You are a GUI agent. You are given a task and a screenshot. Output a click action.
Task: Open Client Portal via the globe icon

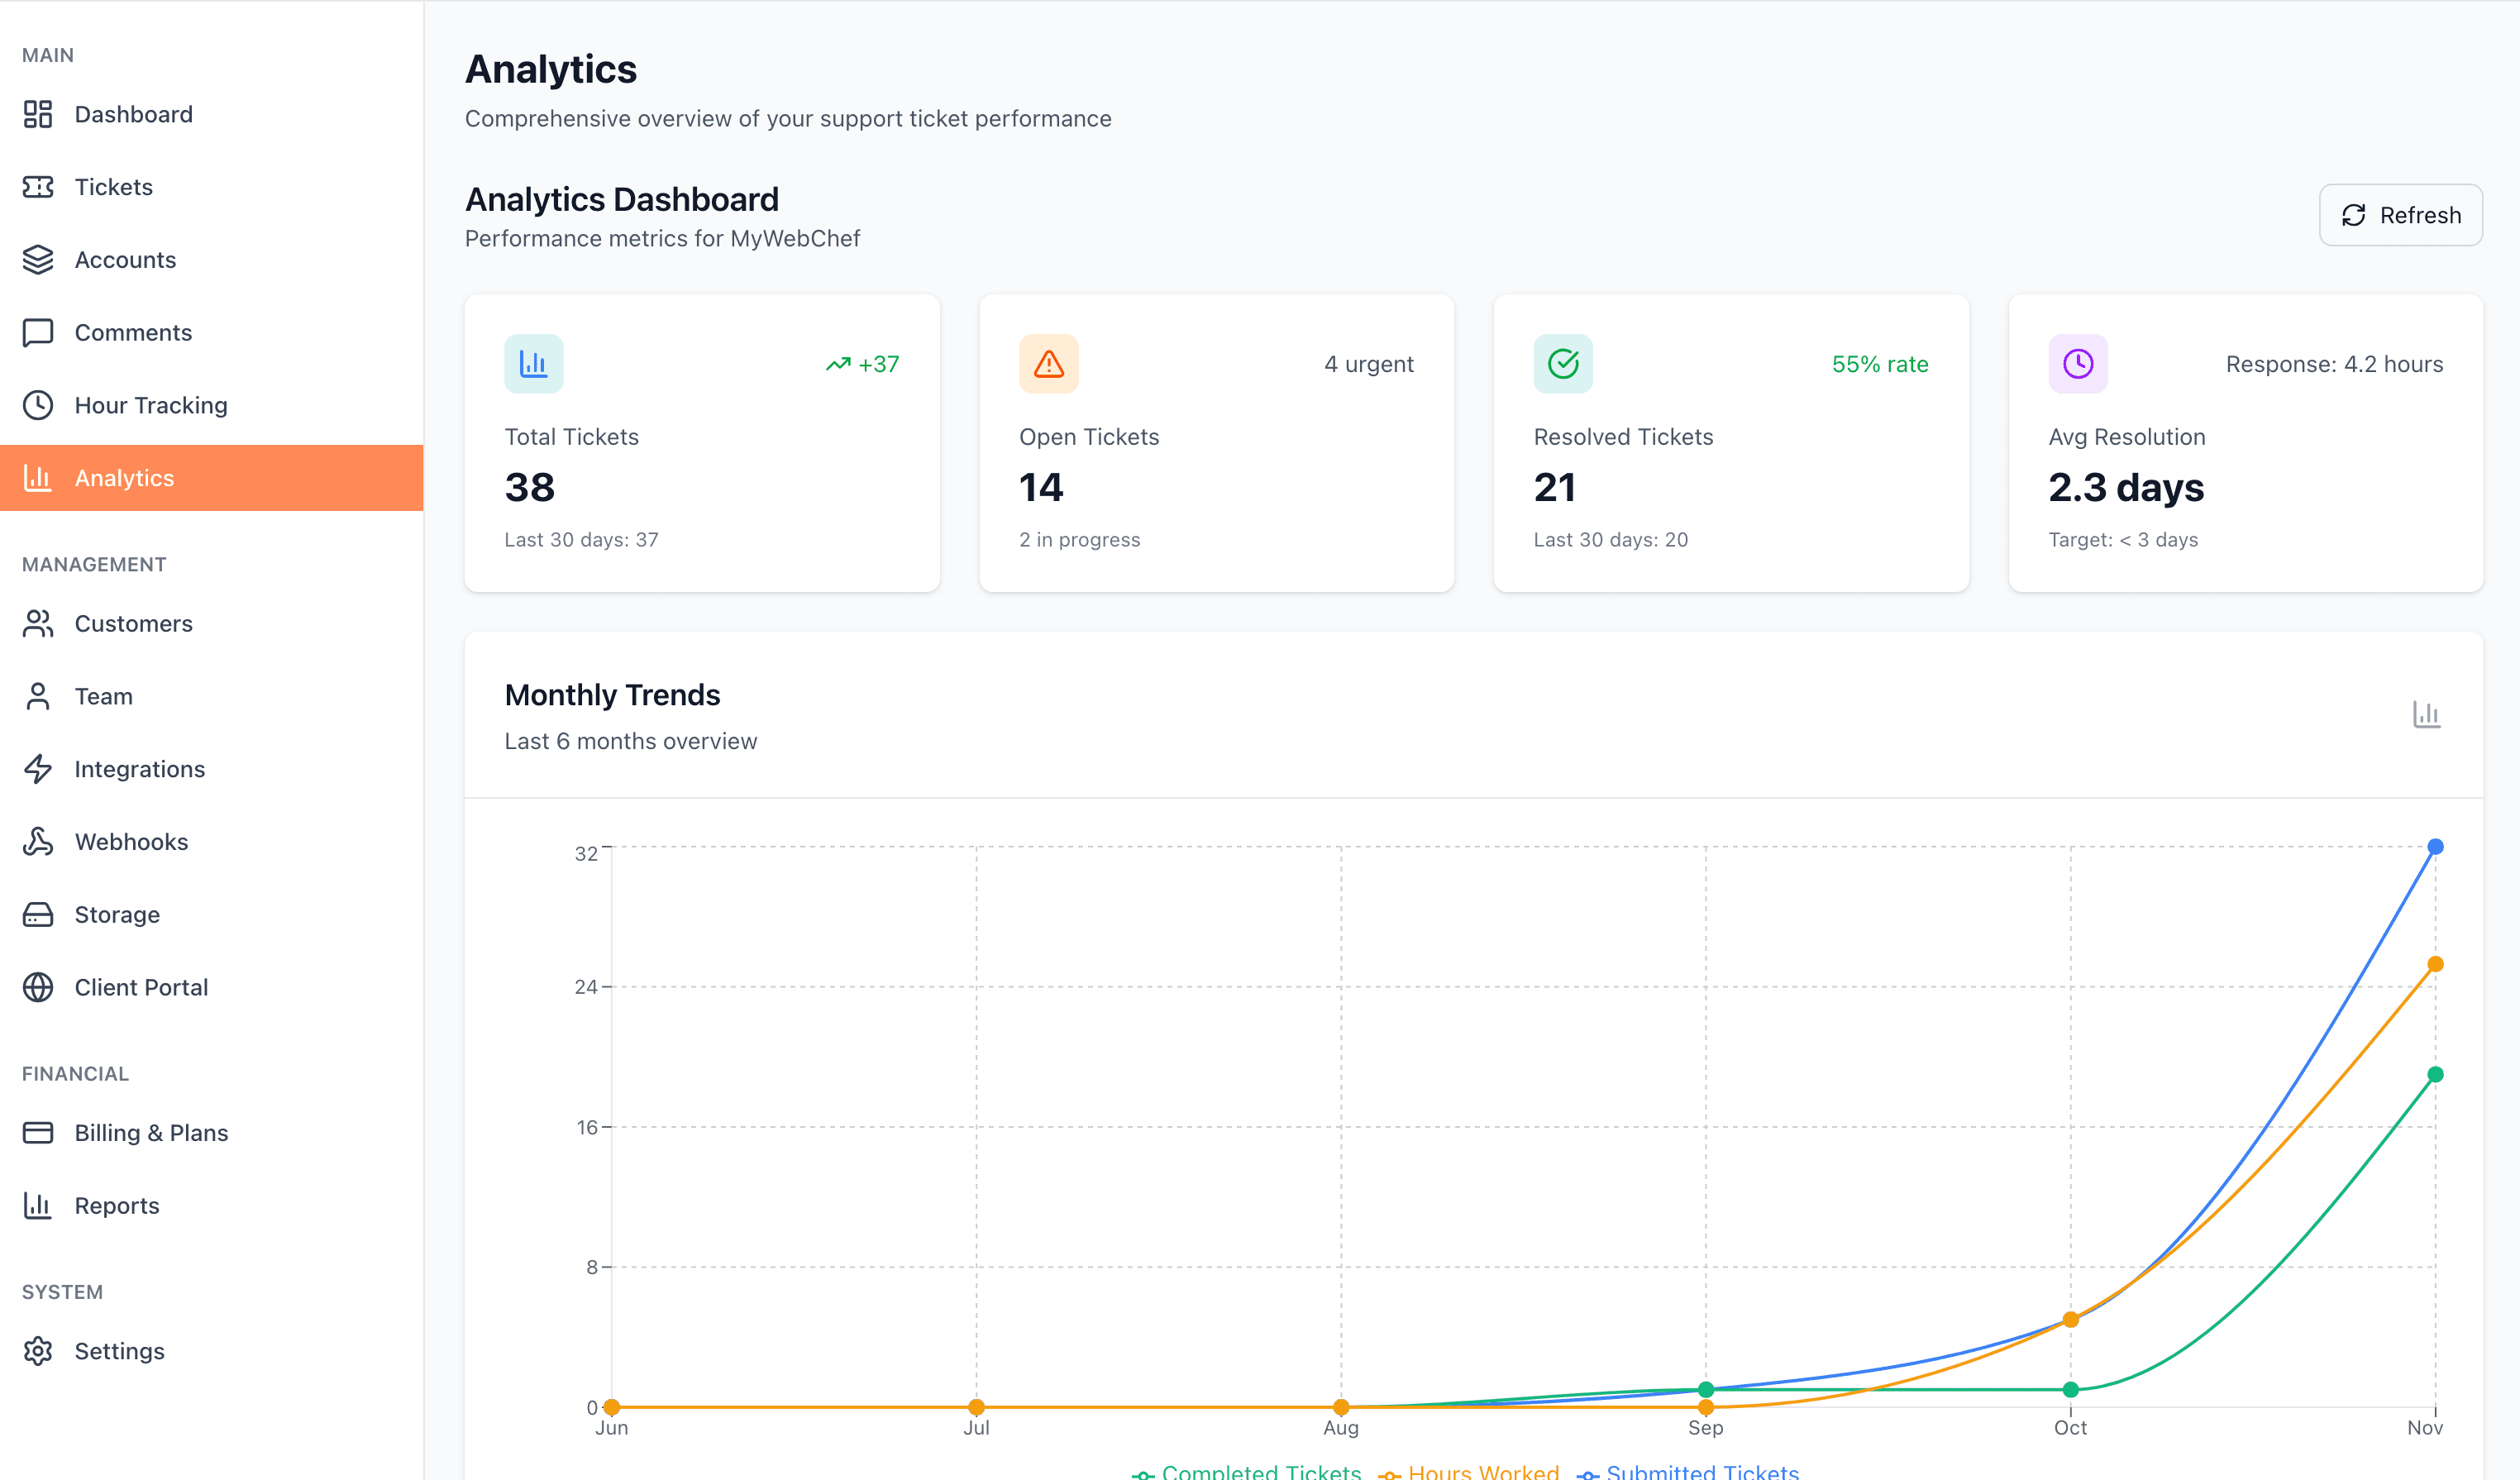coord(38,987)
